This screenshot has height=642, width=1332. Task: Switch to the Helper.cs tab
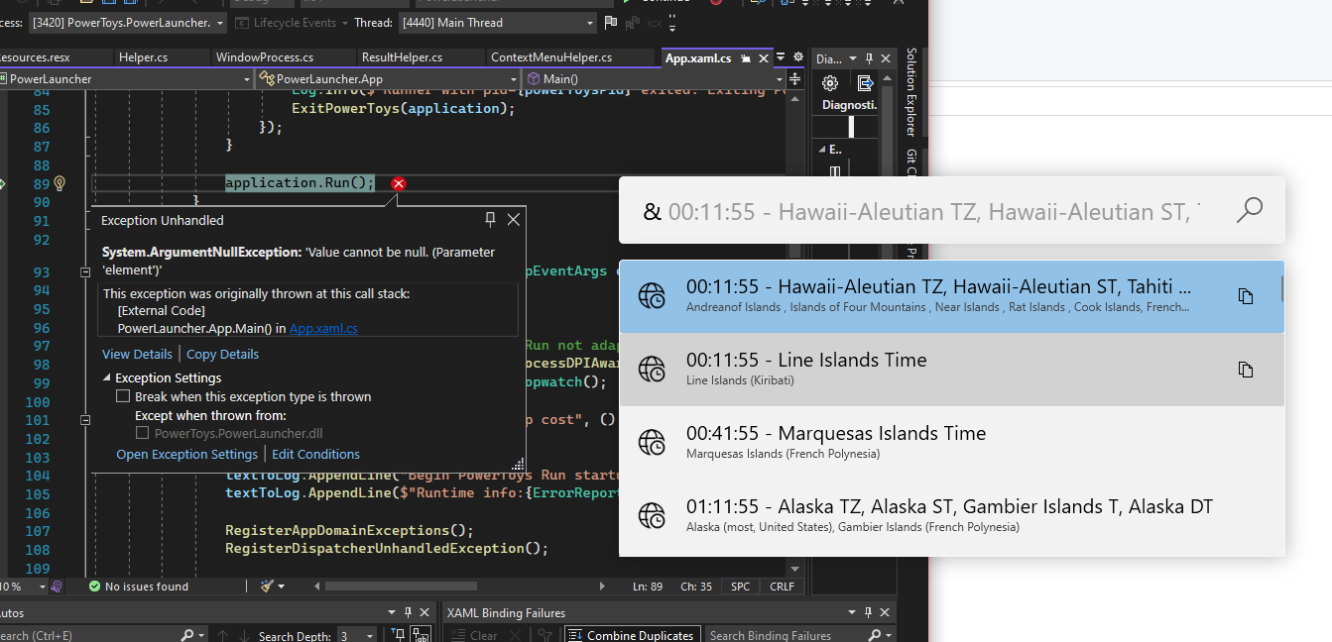143,57
